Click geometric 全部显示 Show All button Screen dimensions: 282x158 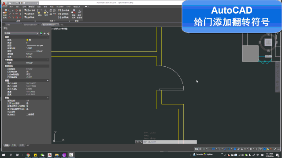[30, 14]
